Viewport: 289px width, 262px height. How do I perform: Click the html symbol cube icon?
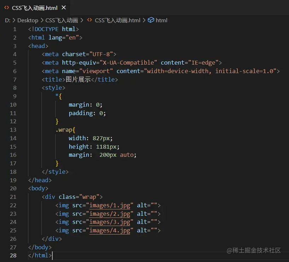tap(151, 20)
